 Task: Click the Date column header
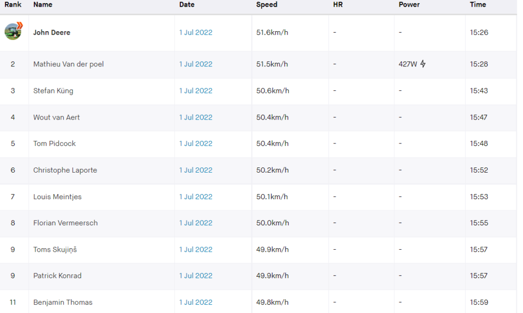tap(187, 5)
